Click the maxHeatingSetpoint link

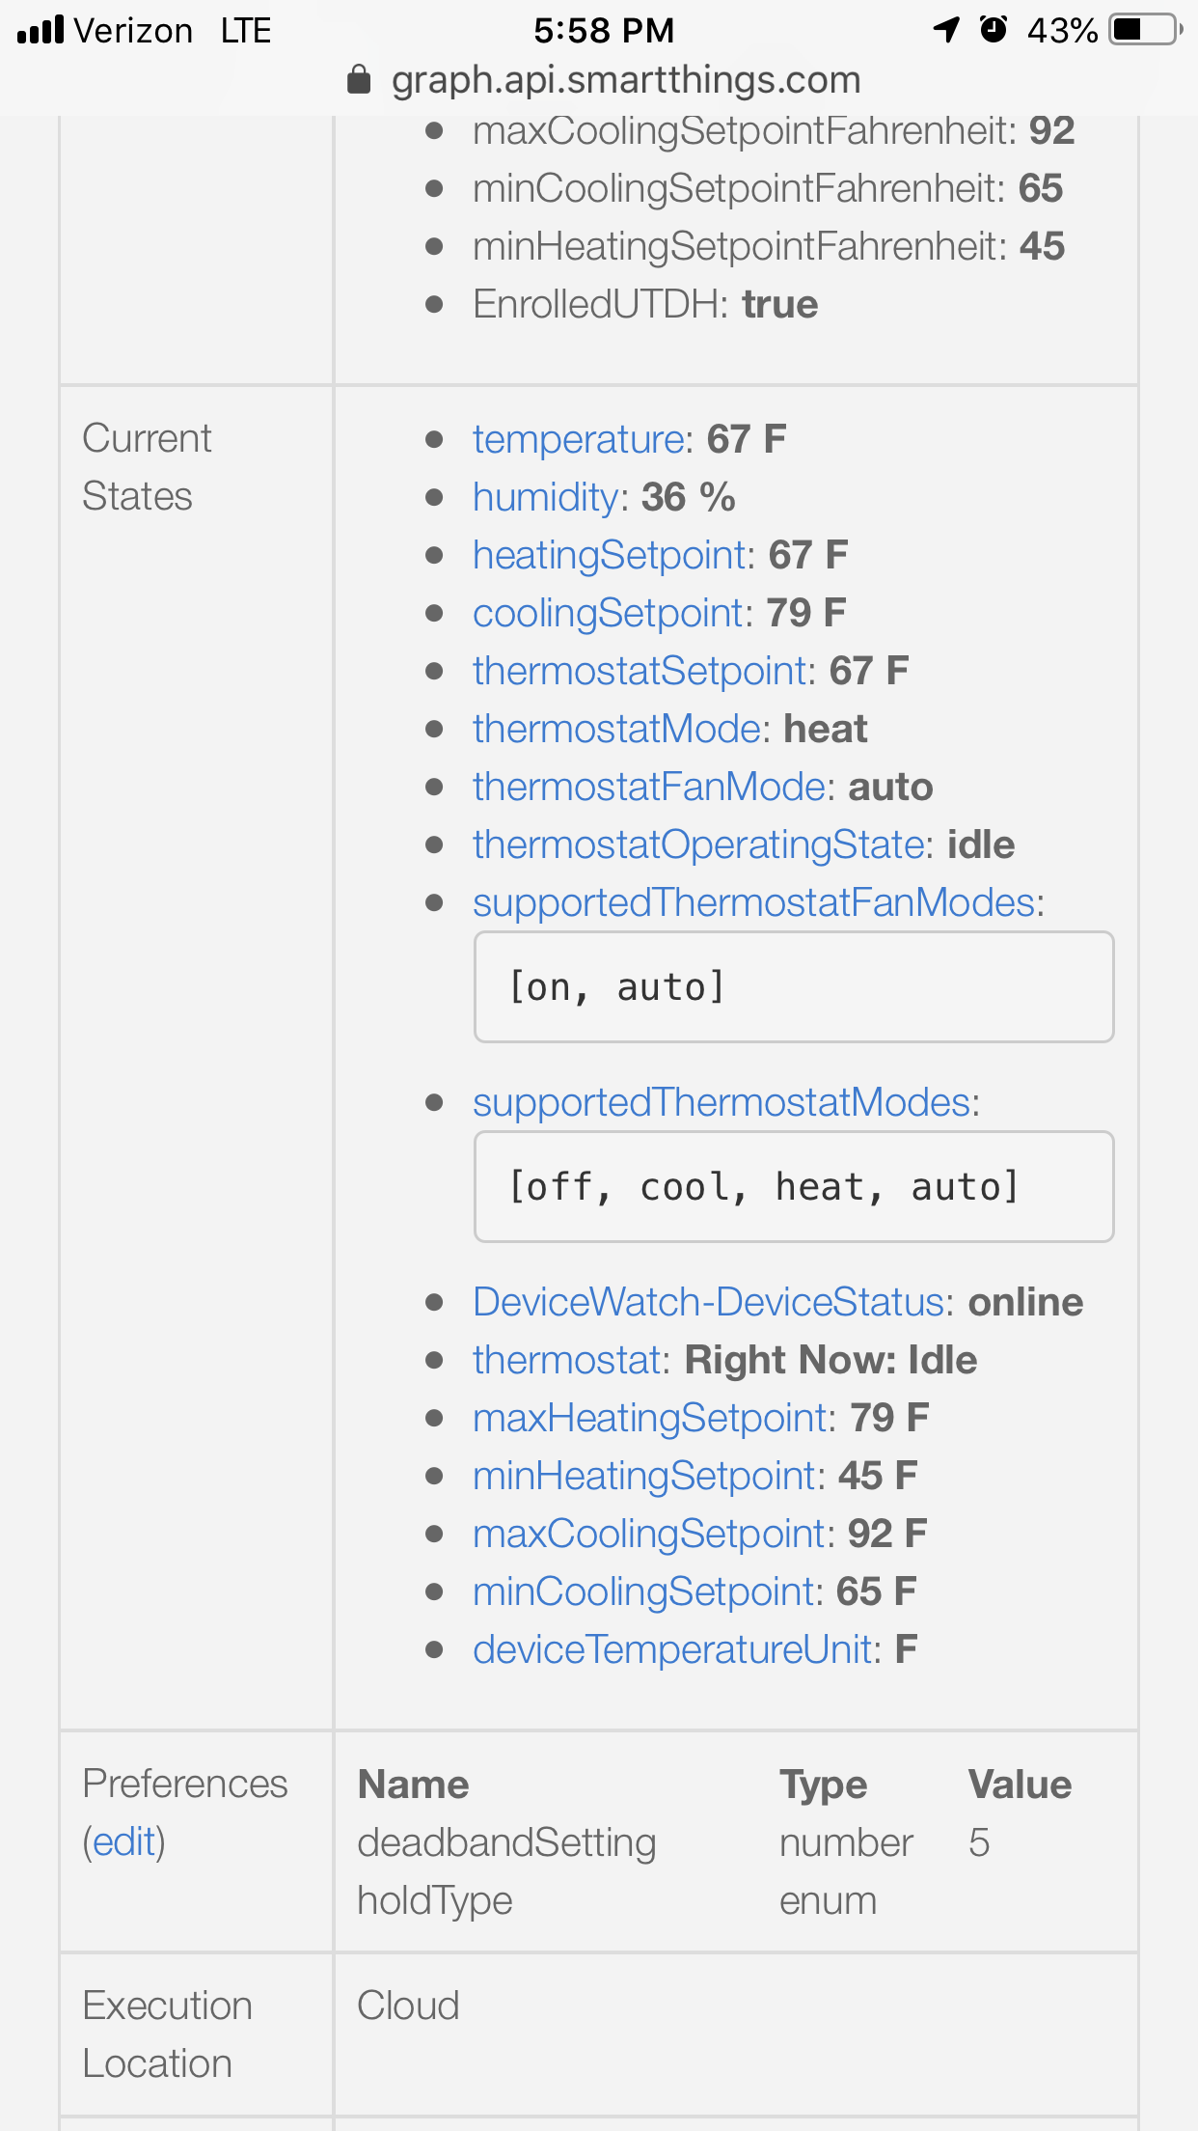click(x=650, y=1418)
